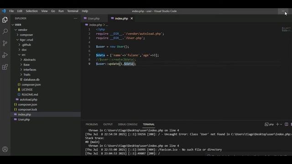Click the php terminal shell icon
The height and width of the screenshot is (164, 292).
[266, 124]
